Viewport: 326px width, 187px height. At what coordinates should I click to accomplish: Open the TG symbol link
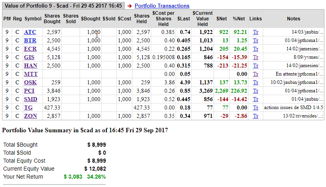tap(28, 107)
